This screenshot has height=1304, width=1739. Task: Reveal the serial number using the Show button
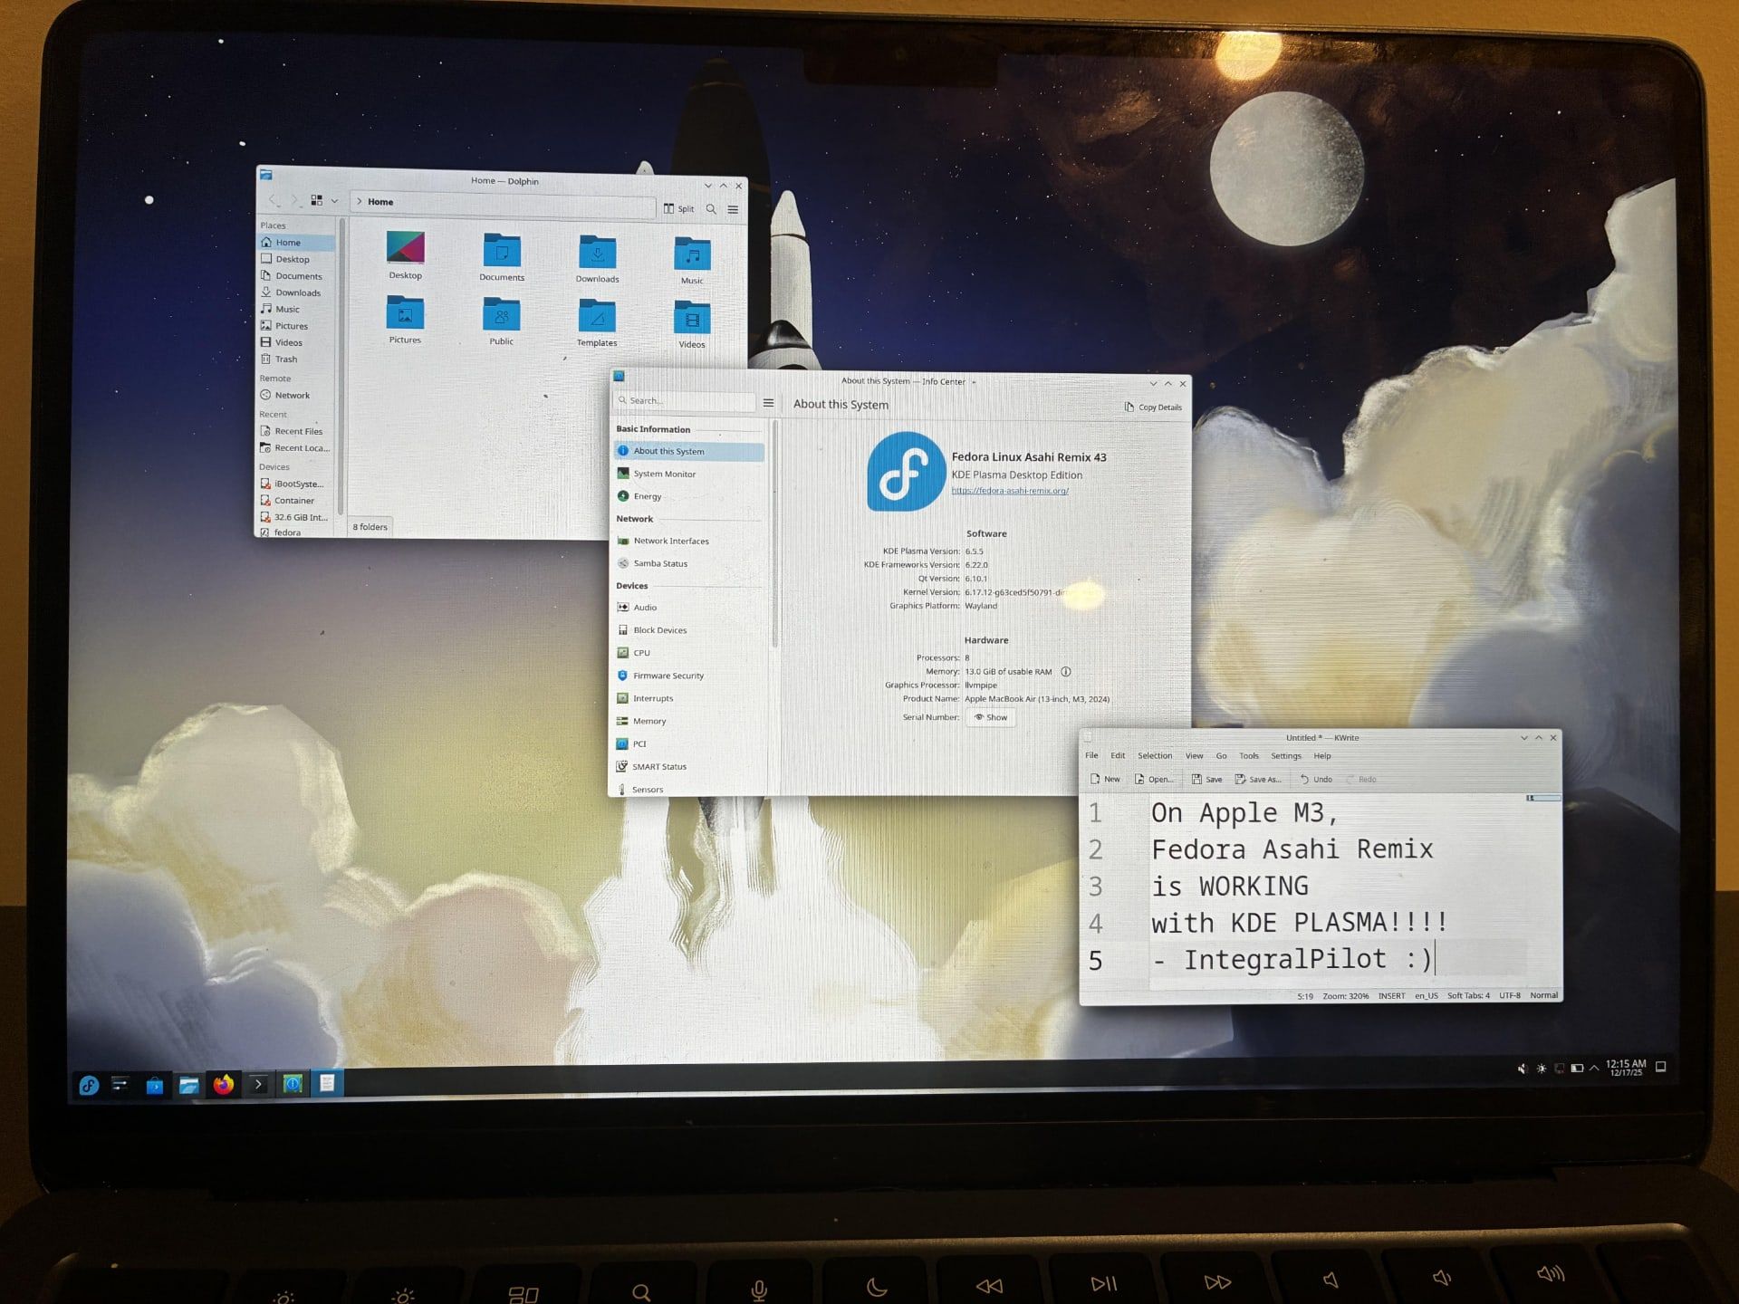point(991,717)
